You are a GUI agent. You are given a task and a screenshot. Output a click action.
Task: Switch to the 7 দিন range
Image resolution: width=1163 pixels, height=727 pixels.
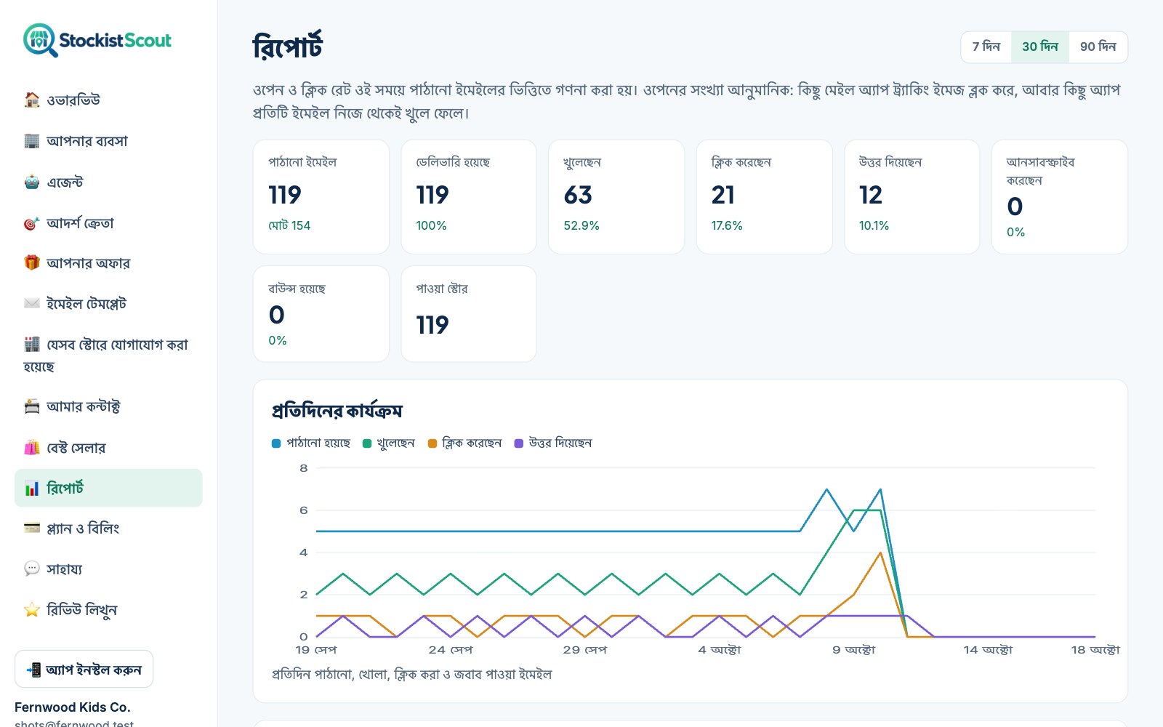pos(986,47)
